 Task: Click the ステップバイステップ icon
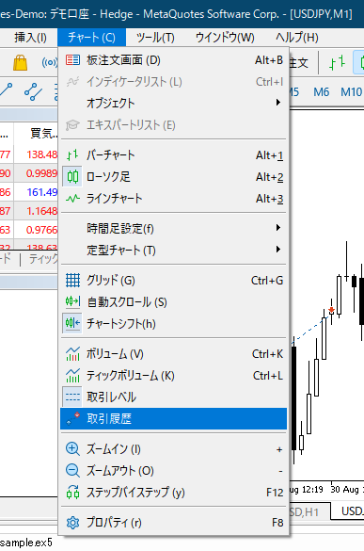[72, 493]
